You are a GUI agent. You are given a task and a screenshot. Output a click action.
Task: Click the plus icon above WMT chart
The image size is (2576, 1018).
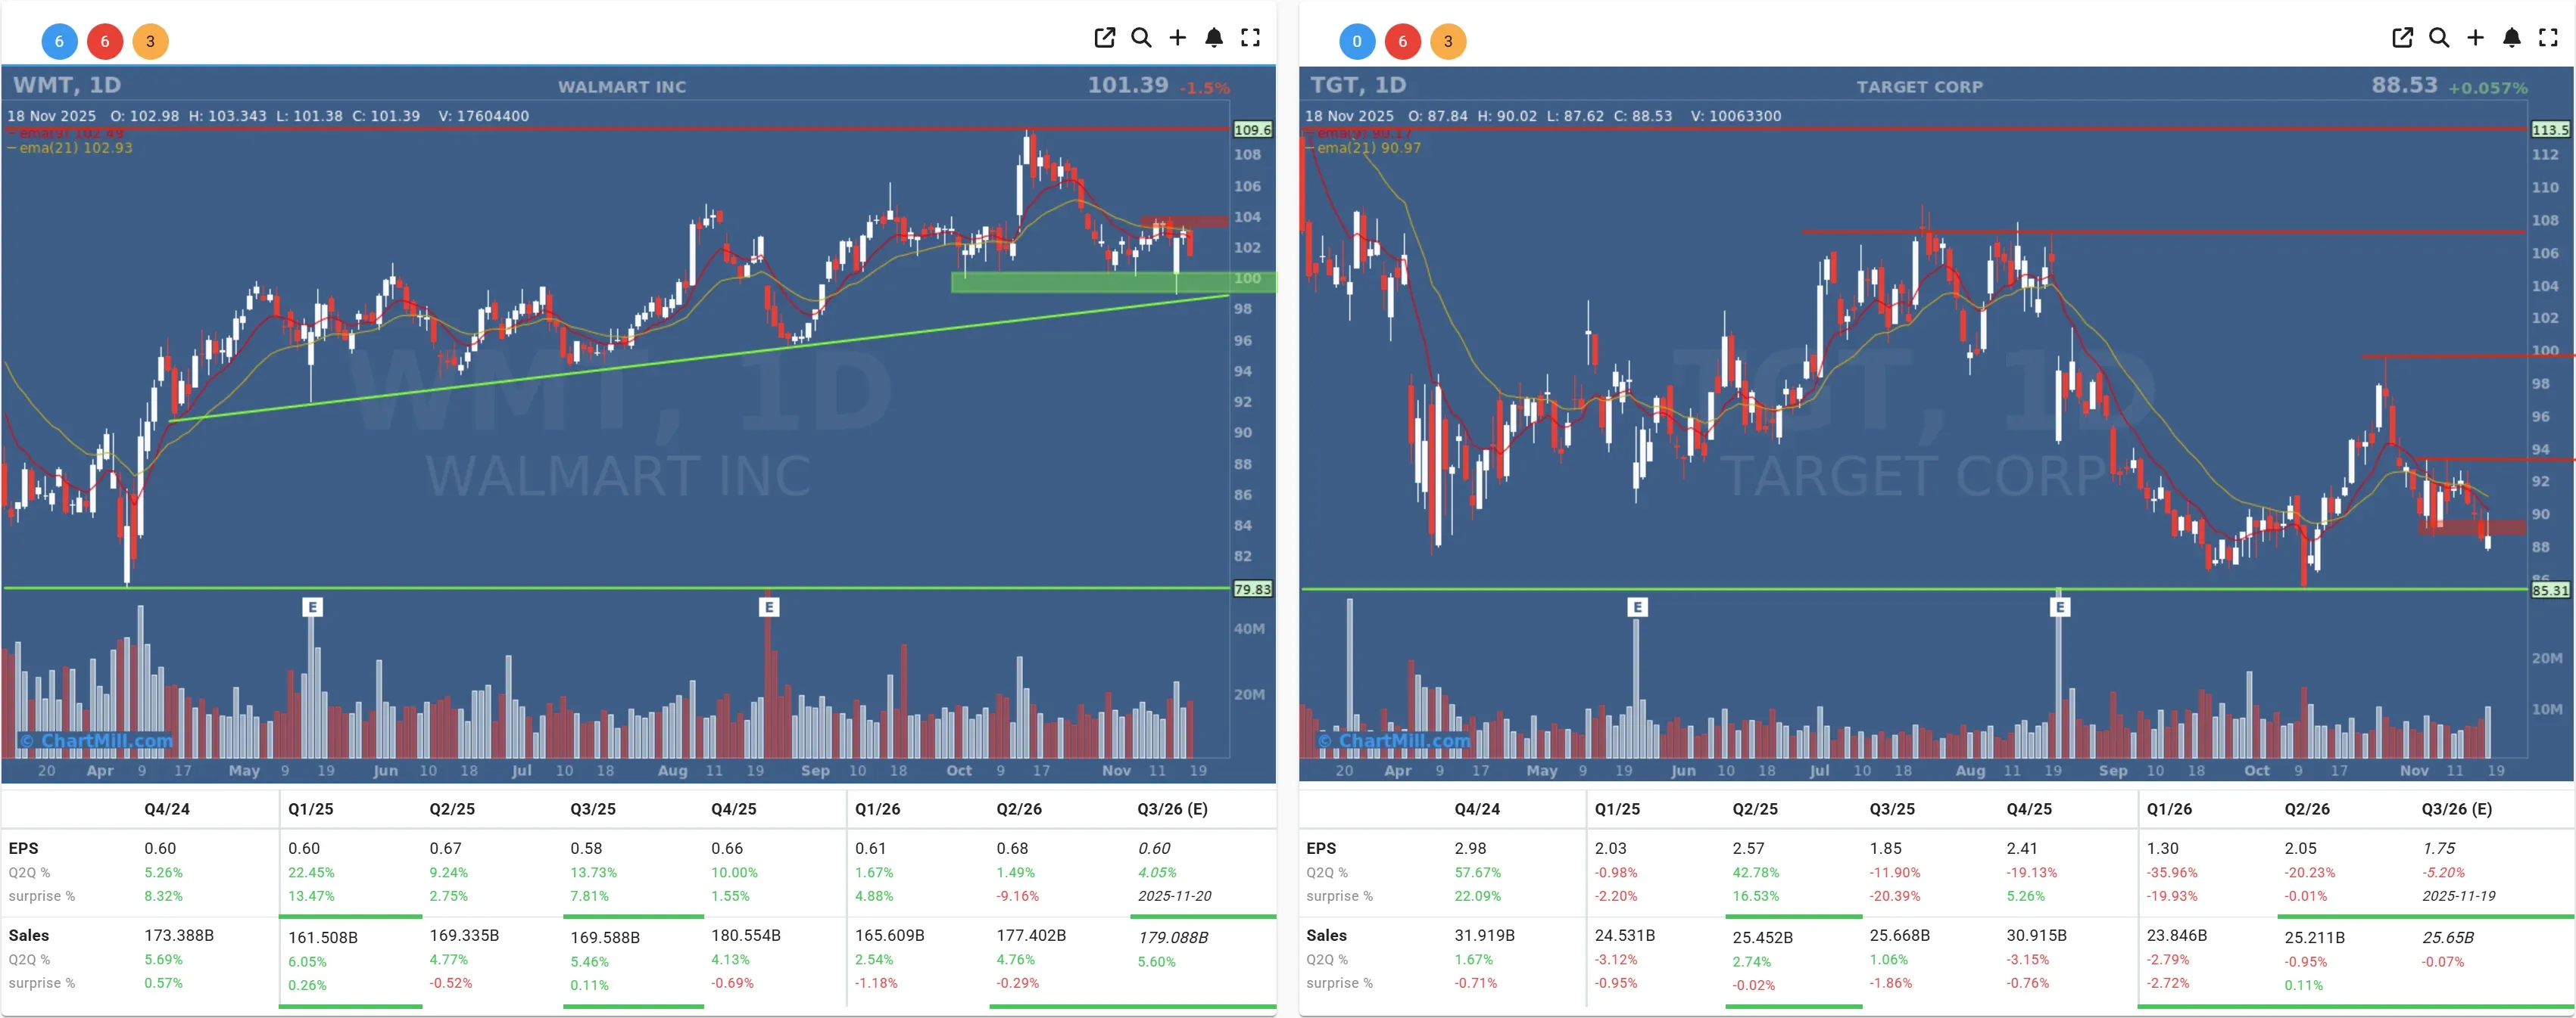[1177, 37]
